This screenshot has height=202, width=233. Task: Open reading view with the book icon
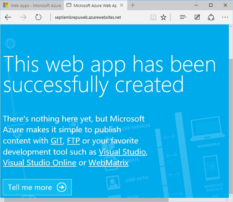[153, 17]
